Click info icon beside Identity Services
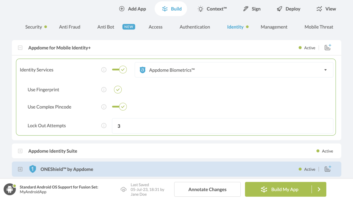 click(x=104, y=70)
